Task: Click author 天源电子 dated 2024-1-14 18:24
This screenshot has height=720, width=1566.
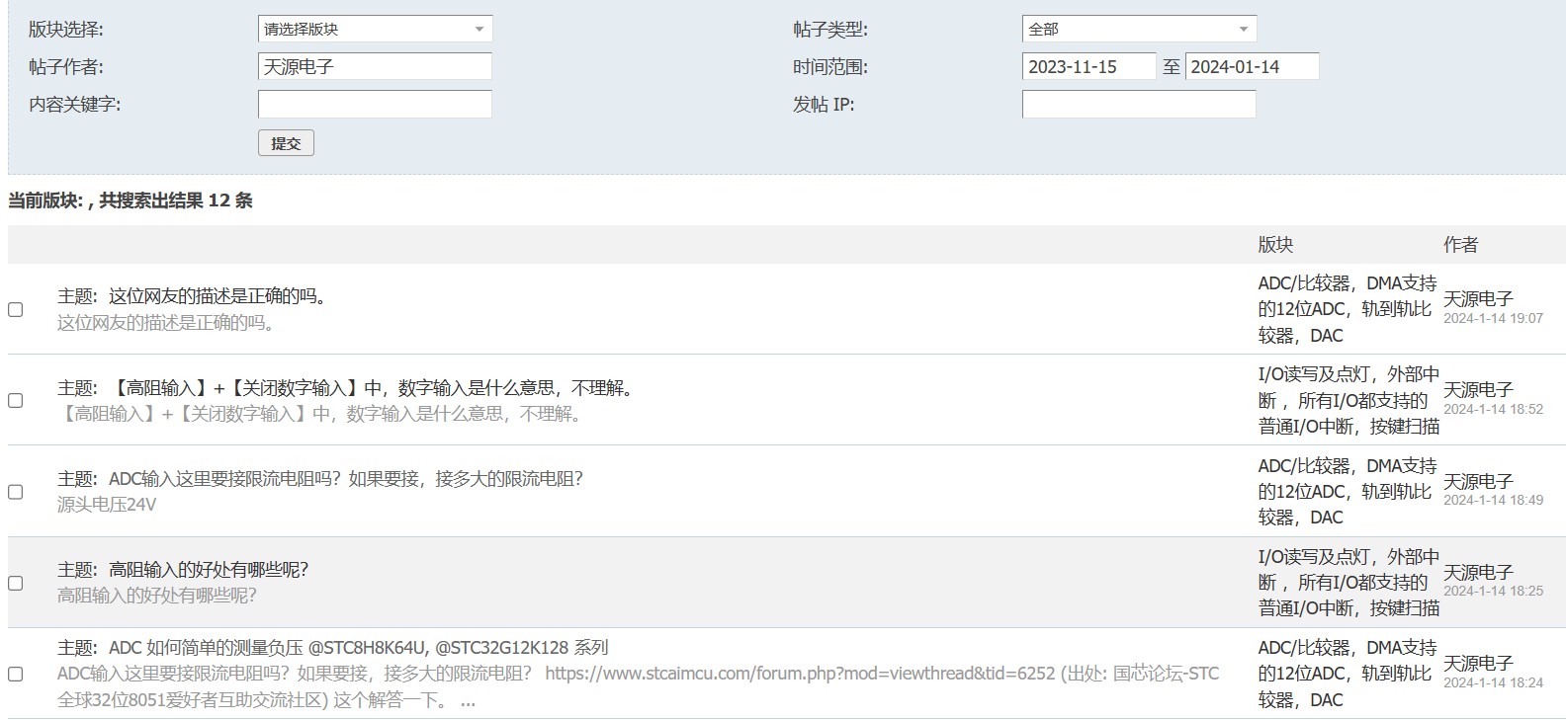Action: [x=1478, y=663]
